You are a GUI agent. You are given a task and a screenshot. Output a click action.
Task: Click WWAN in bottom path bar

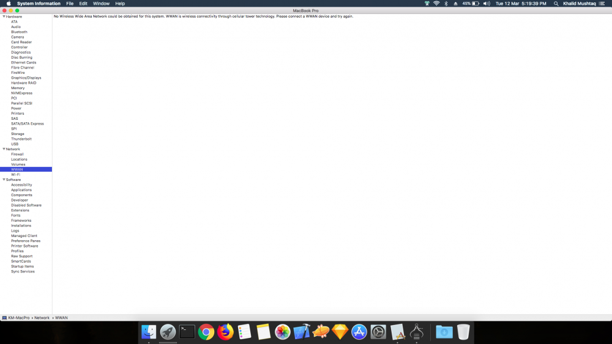(61, 318)
